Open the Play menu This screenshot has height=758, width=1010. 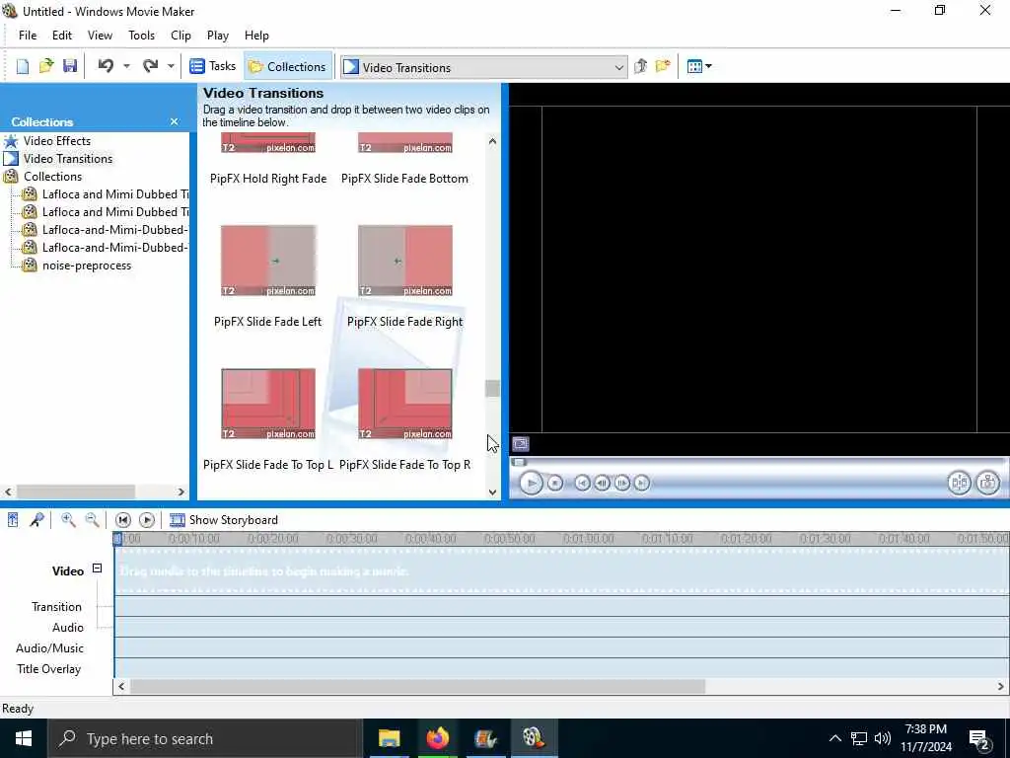pyautogui.click(x=218, y=36)
